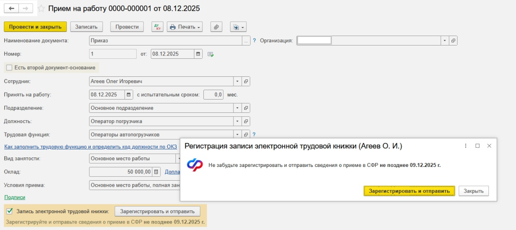
Task: Uncheck 'Запись электронной трудовой книжки' checkbox
Action: tap(9, 211)
